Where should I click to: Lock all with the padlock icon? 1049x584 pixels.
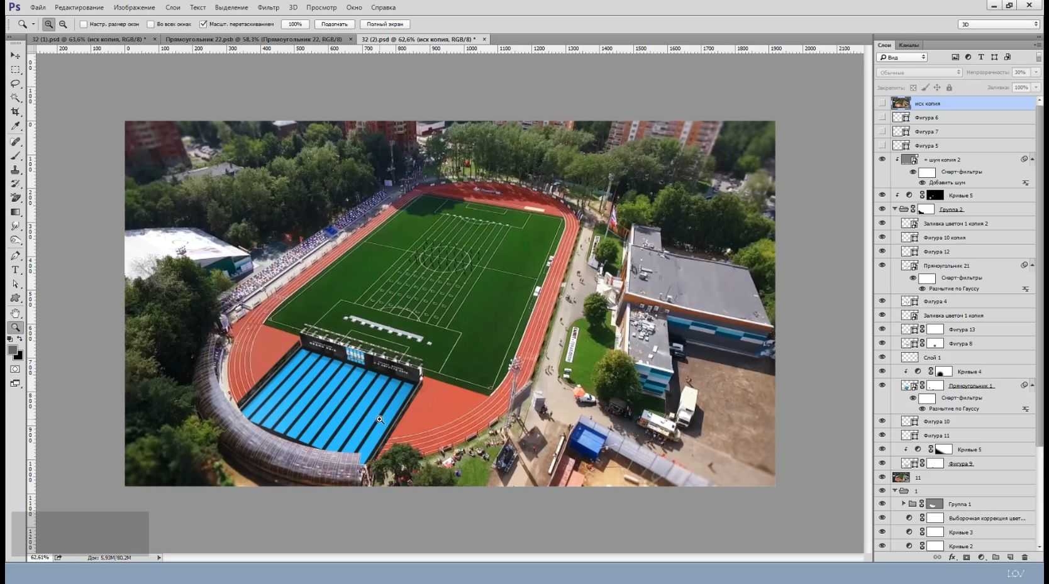coord(949,88)
